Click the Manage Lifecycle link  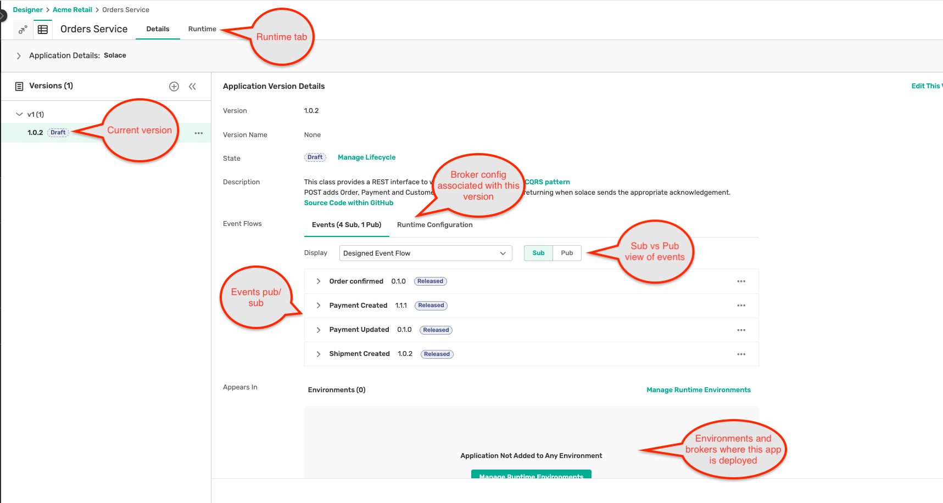[366, 157]
